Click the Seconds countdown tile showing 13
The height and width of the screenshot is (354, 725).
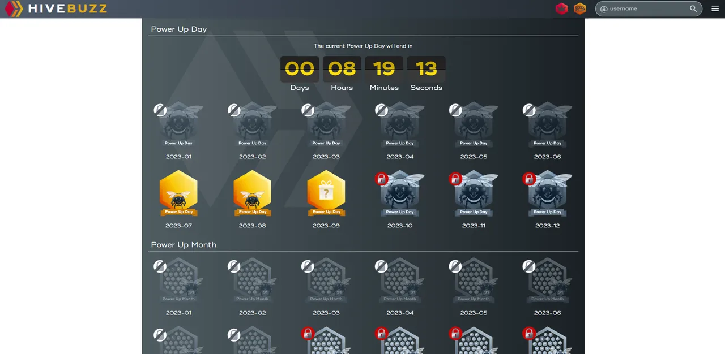[x=427, y=69]
